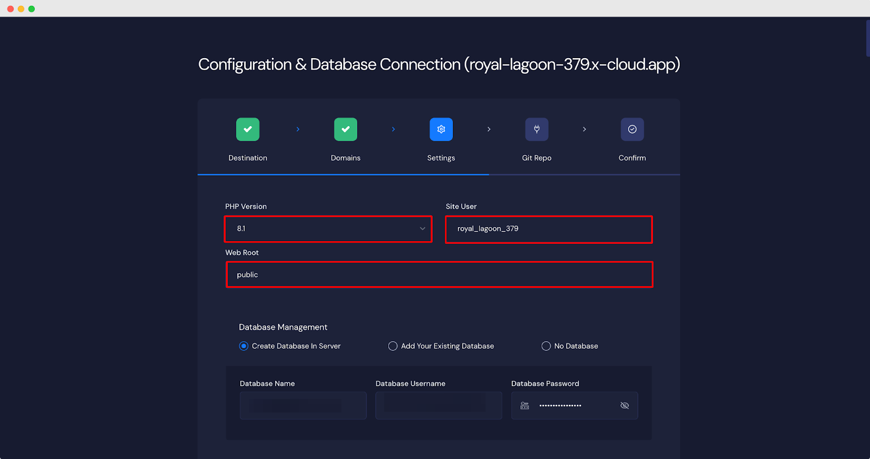Click the arrow between Destination and Domains
The image size is (870, 459).
(x=298, y=129)
